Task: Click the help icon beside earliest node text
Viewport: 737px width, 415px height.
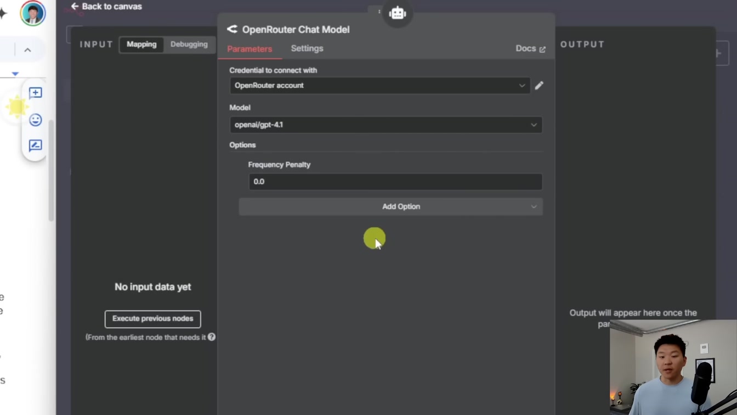Action: point(212,337)
